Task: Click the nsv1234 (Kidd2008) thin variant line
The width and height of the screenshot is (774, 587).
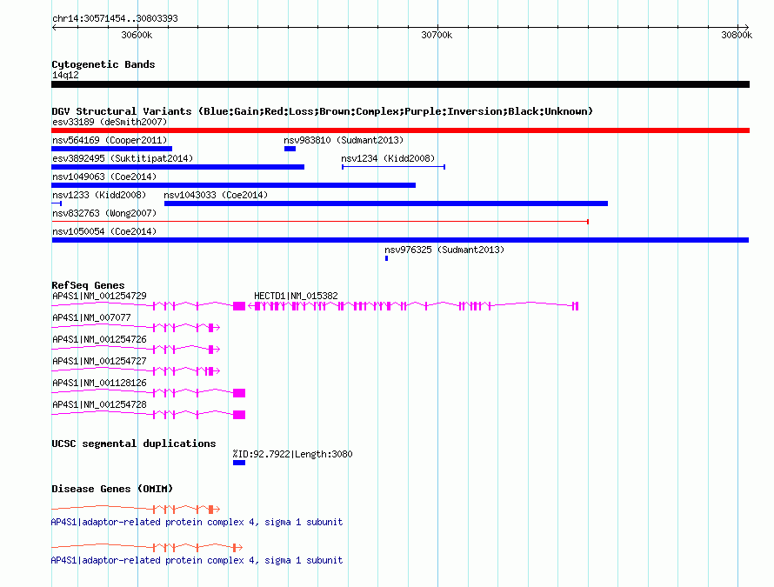Action: tap(393, 167)
